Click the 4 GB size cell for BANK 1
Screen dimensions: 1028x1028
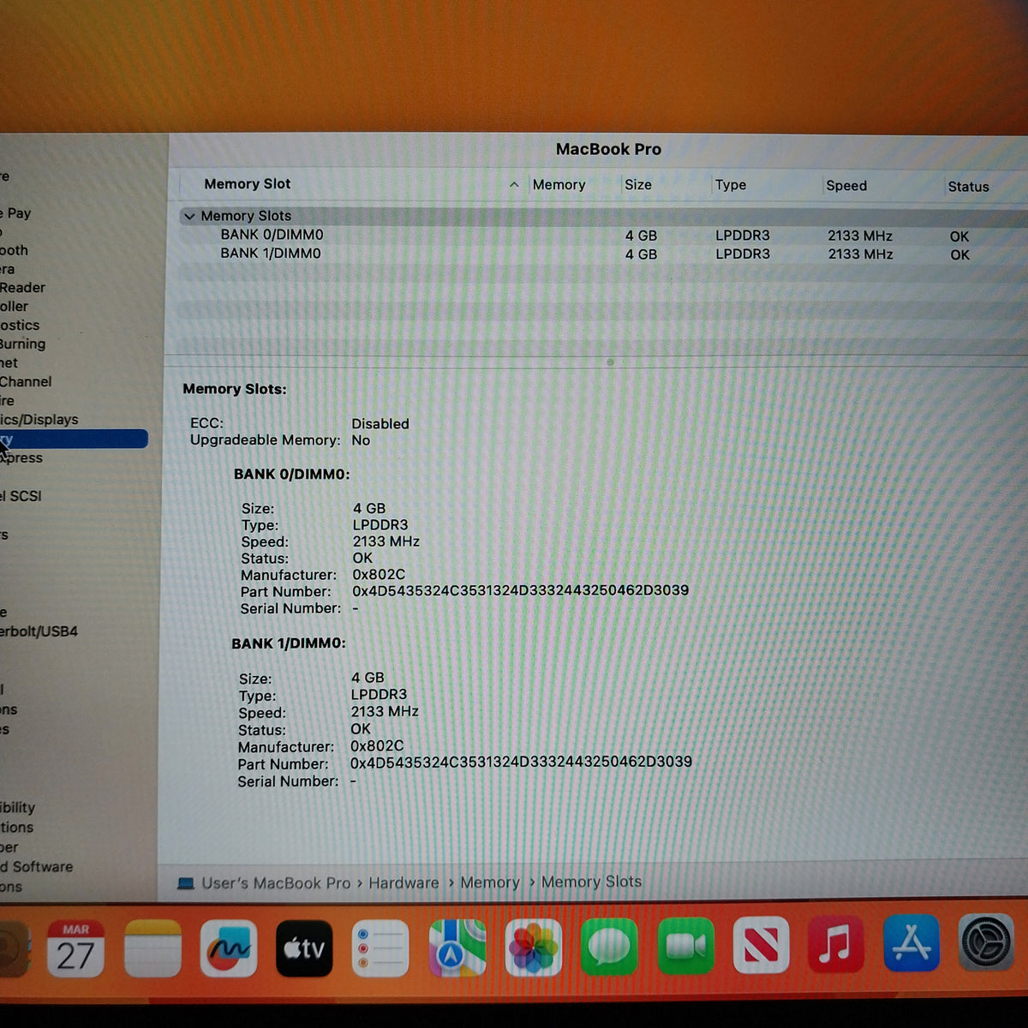[x=641, y=254]
